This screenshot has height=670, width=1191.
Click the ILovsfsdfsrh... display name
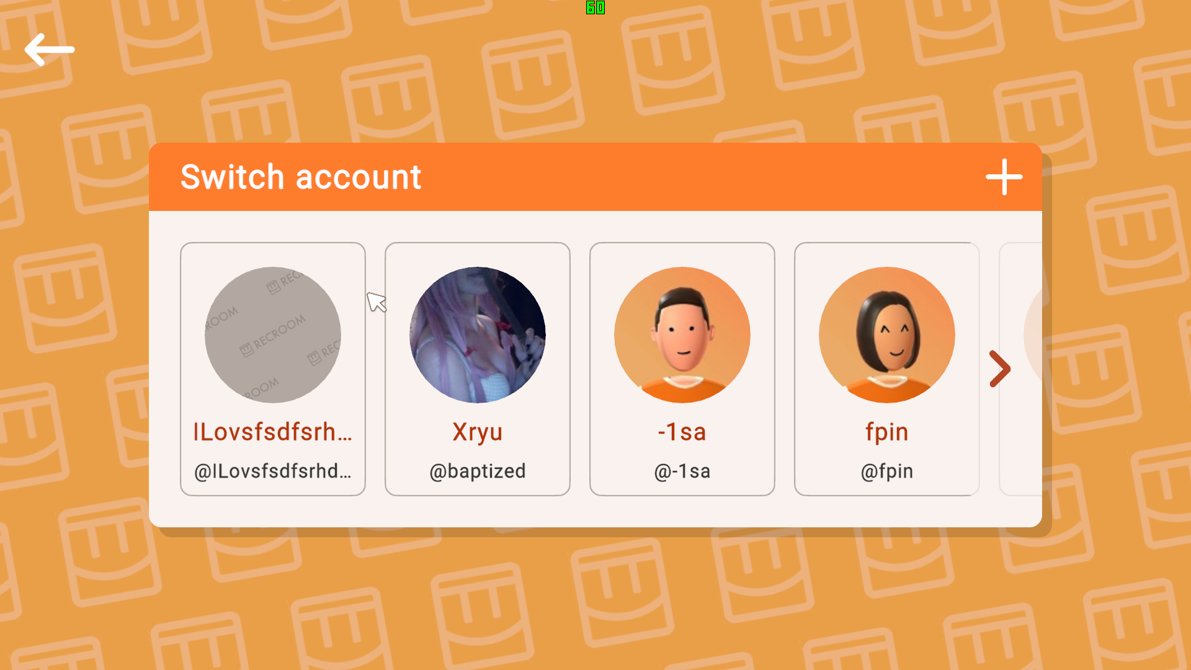click(x=273, y=432)
